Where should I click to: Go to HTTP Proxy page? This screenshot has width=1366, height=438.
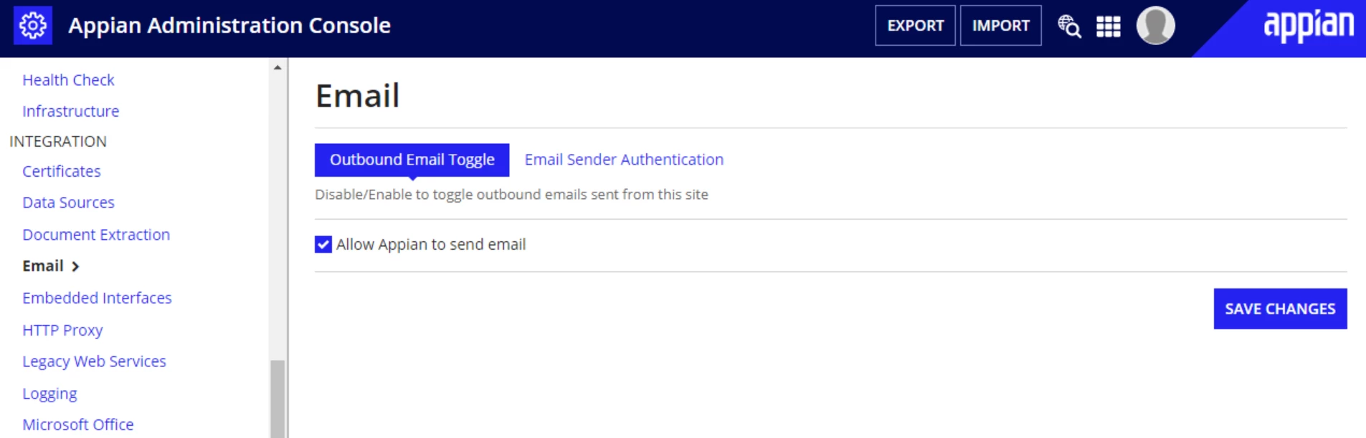click(x=62, y=330)
